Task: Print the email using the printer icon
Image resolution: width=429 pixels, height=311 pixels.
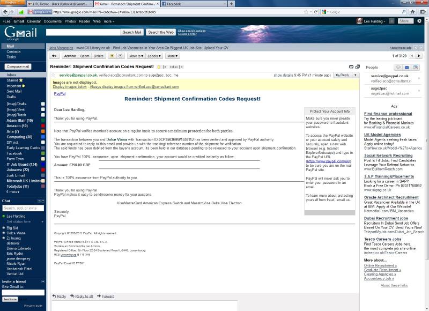Action: 351,67
